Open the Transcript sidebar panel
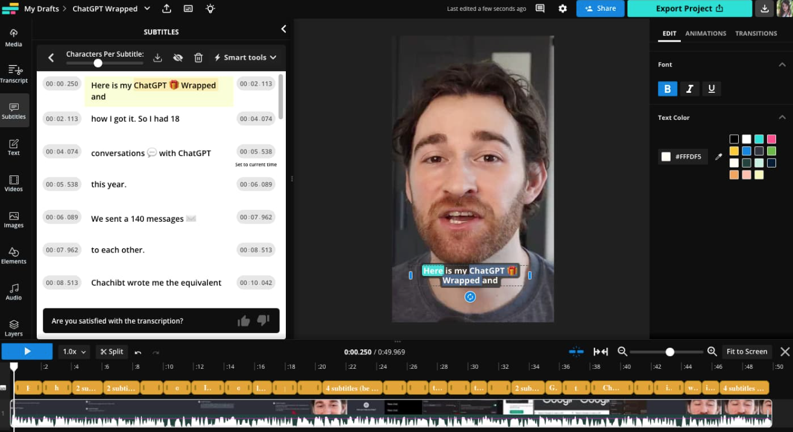793x432 pixels. click(x=14, y=74)
